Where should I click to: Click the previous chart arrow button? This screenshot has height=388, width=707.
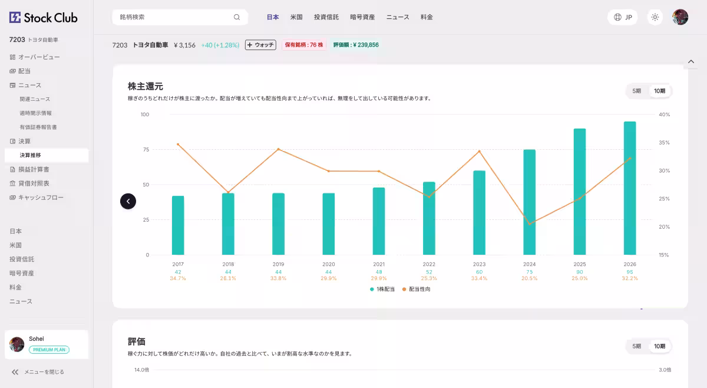point(128,201)
